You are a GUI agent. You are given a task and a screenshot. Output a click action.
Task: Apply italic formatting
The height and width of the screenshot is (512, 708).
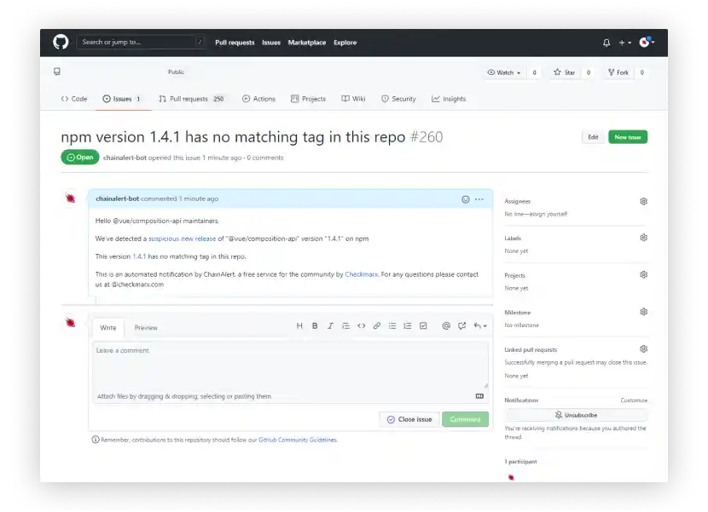[x=330, y=325]
